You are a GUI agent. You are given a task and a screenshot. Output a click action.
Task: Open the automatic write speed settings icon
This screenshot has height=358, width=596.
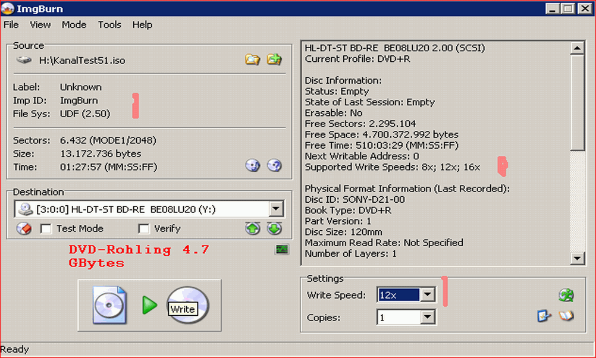pyautogui.click(x=566, y=295)
